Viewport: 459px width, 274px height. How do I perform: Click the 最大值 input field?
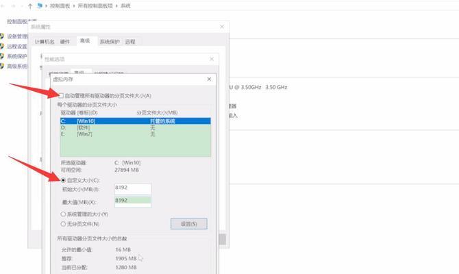(x=133, y=201)
